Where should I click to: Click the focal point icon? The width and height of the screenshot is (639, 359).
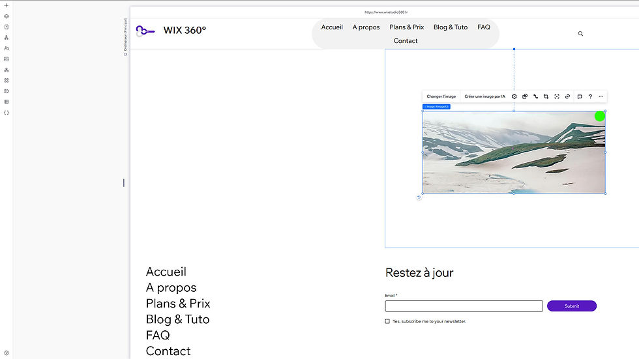(557, 96)
